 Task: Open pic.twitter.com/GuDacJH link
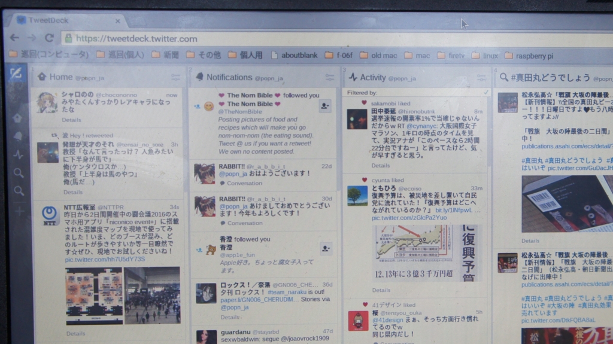[580, 168]
